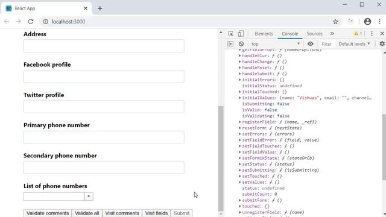The height and width of the screenshot is (217, 386).
Task: Expand the setSubmitting function
Action: [240, 170]
